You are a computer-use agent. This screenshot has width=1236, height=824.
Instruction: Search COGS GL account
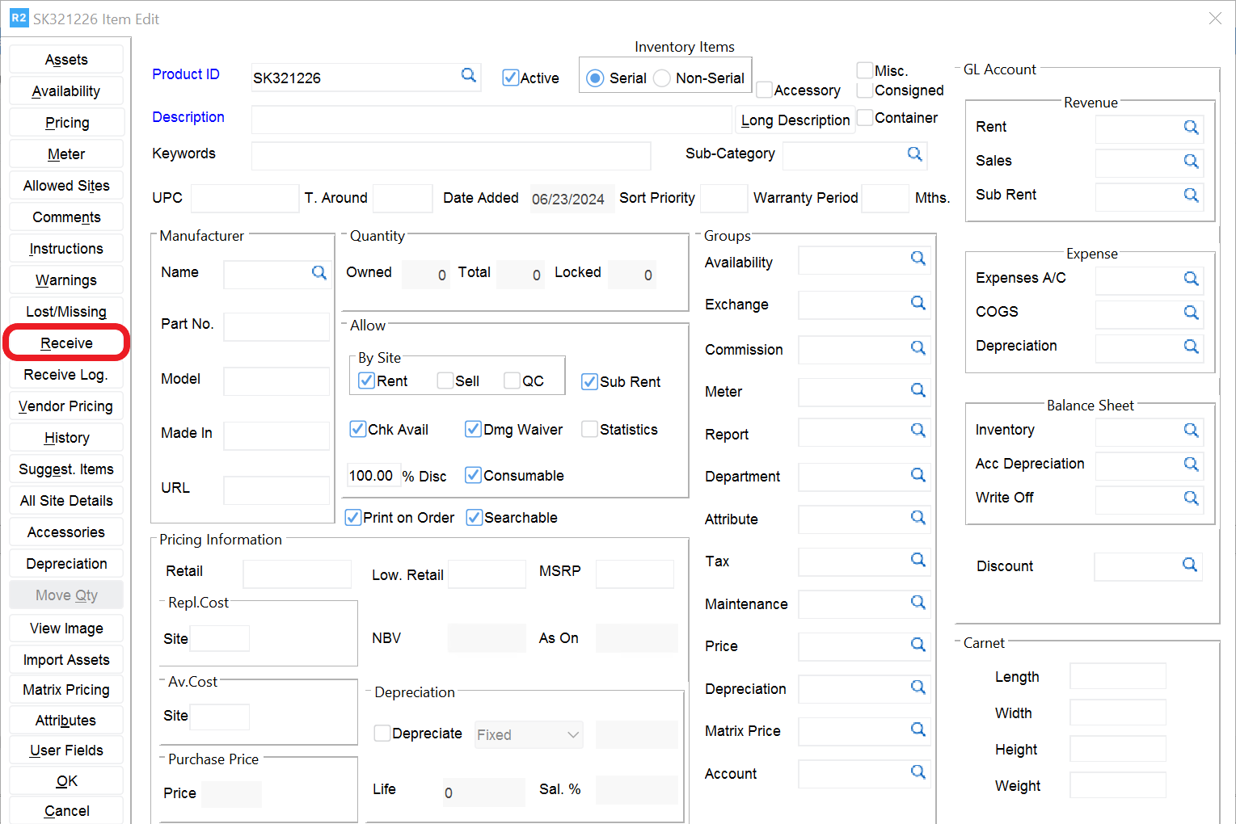click(x=1191, y=313)
